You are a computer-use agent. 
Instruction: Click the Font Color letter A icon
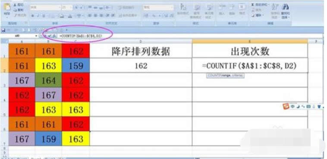(x=70, y=15)
